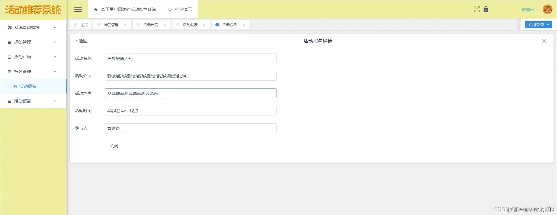The image size is (557, 215).
Task: Click the 活动推荐系统 logo
Action: click(x=33, y=10)
